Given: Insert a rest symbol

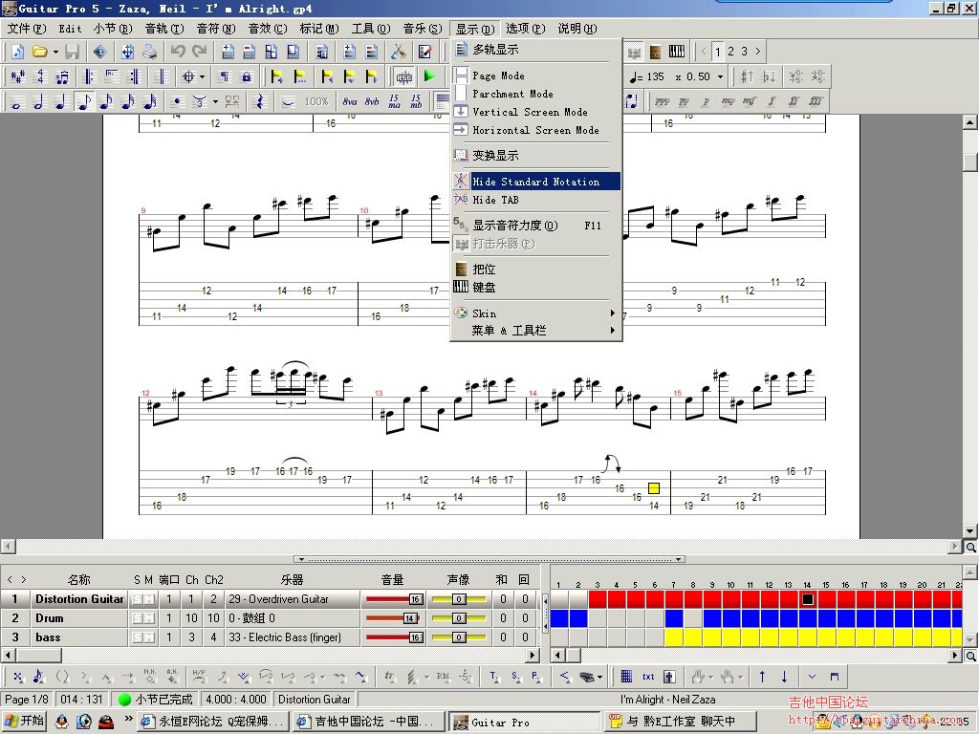Looking at the screenshot, I should tap(262, 101).
